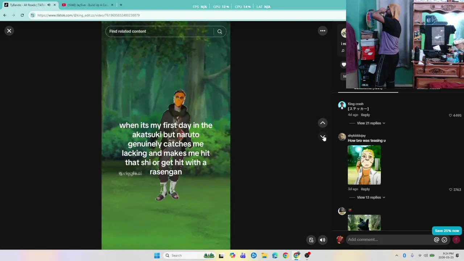This screenshot has height=261, width=464.
Task: Post the comment with the red send button
Action: click(x=456, y=240)
